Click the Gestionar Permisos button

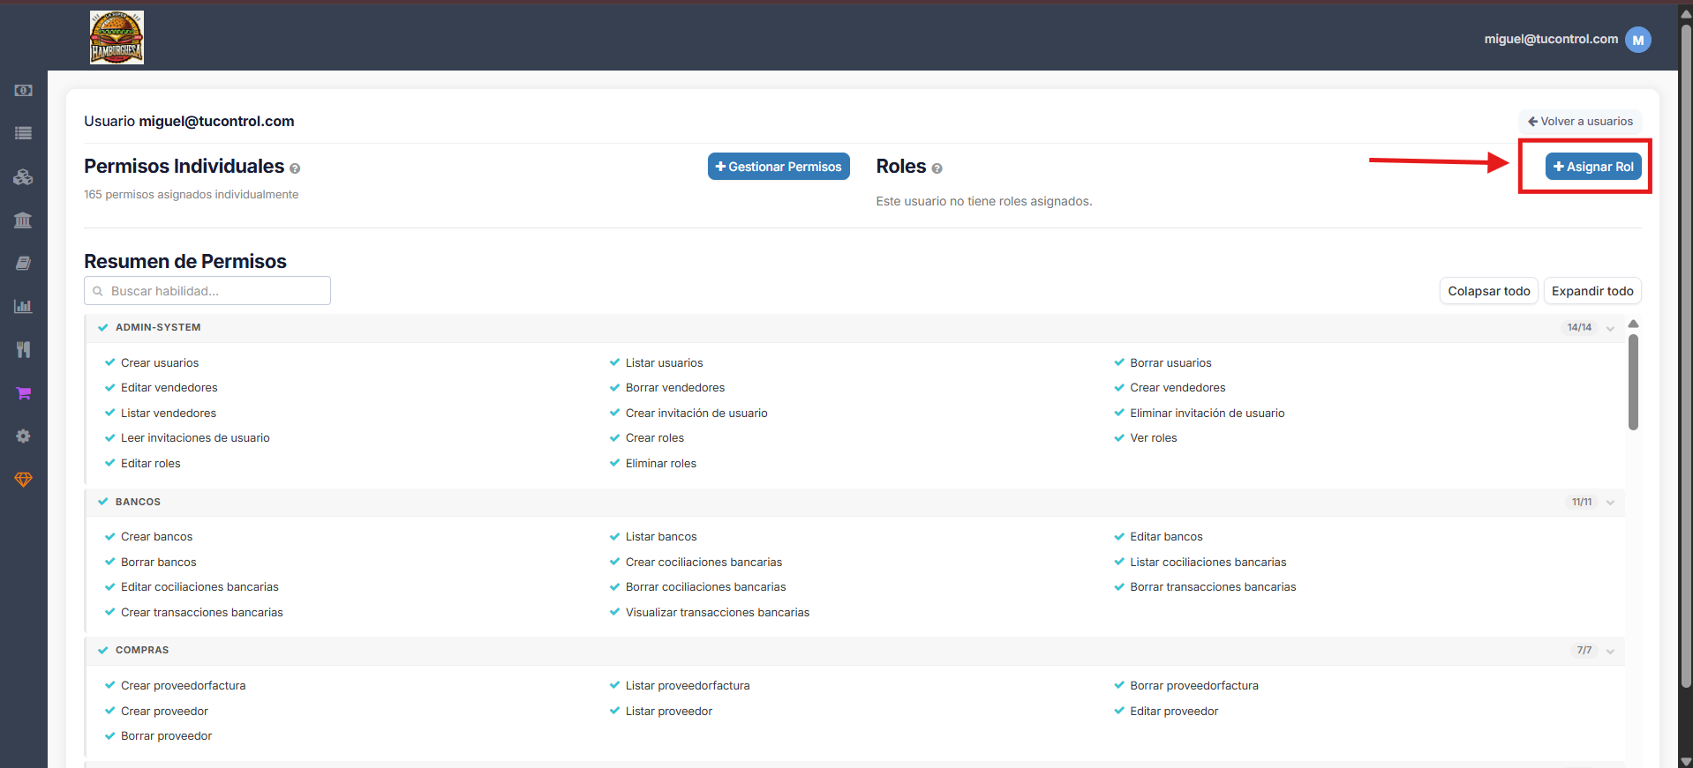[x=779, y=167]
